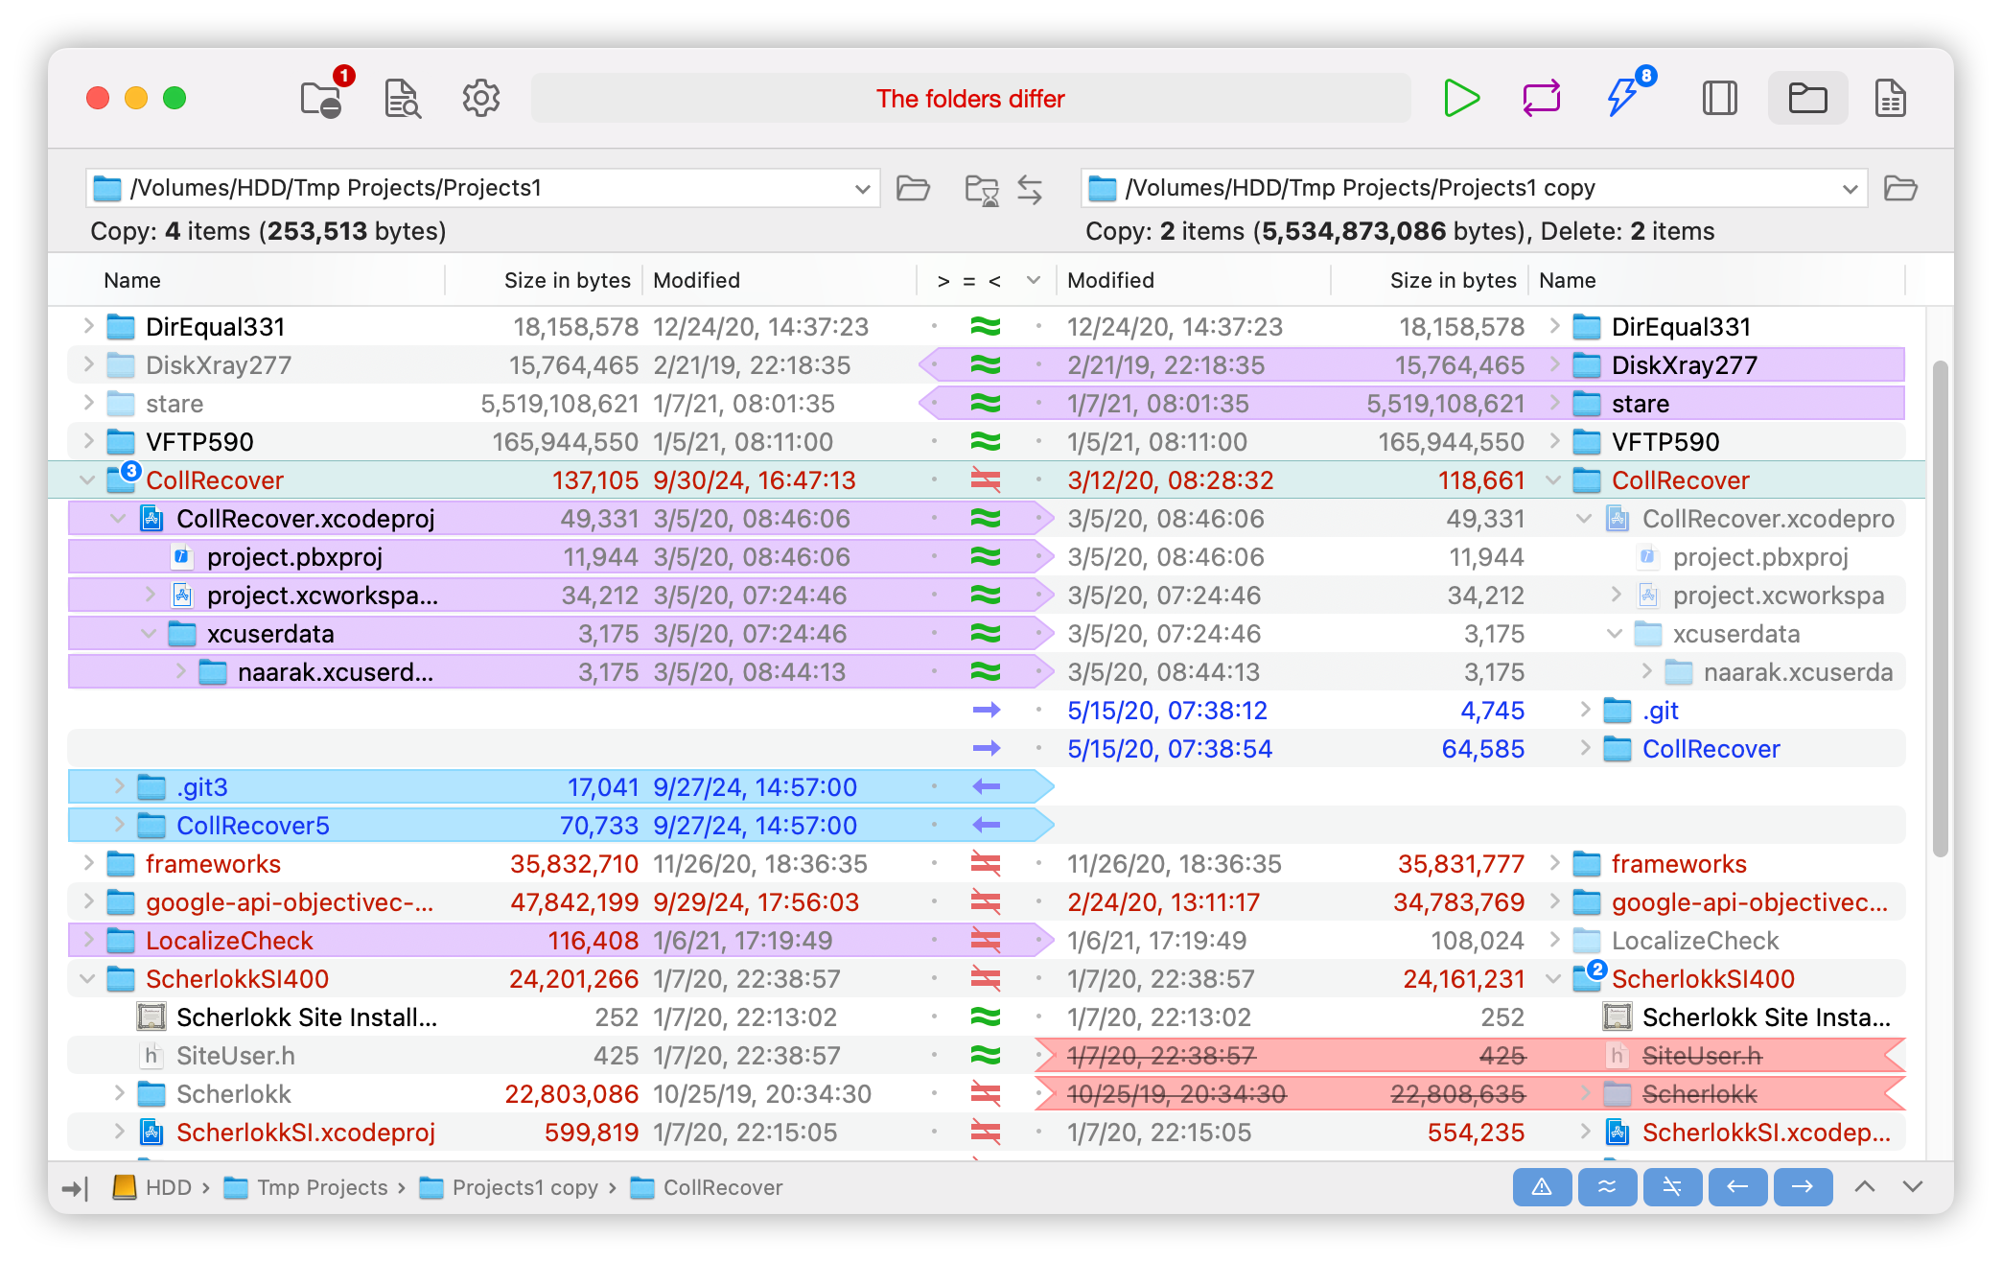Toggle the equal items filter button
The image size is (2002, 1262).
pos(1607,1187)
